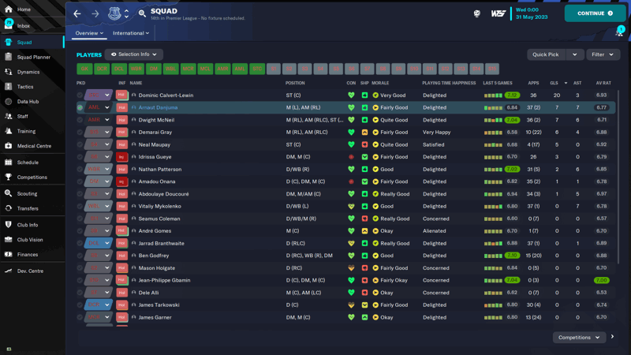Select the GK position slot
631x355 pixels.
point(84,69)
